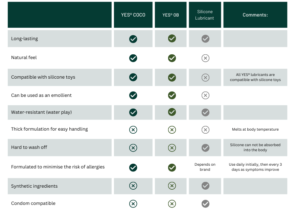The image size is (295, 216).
Task: Click "Water-resistant (water play)" row label
Action: (x=41, y=112)
